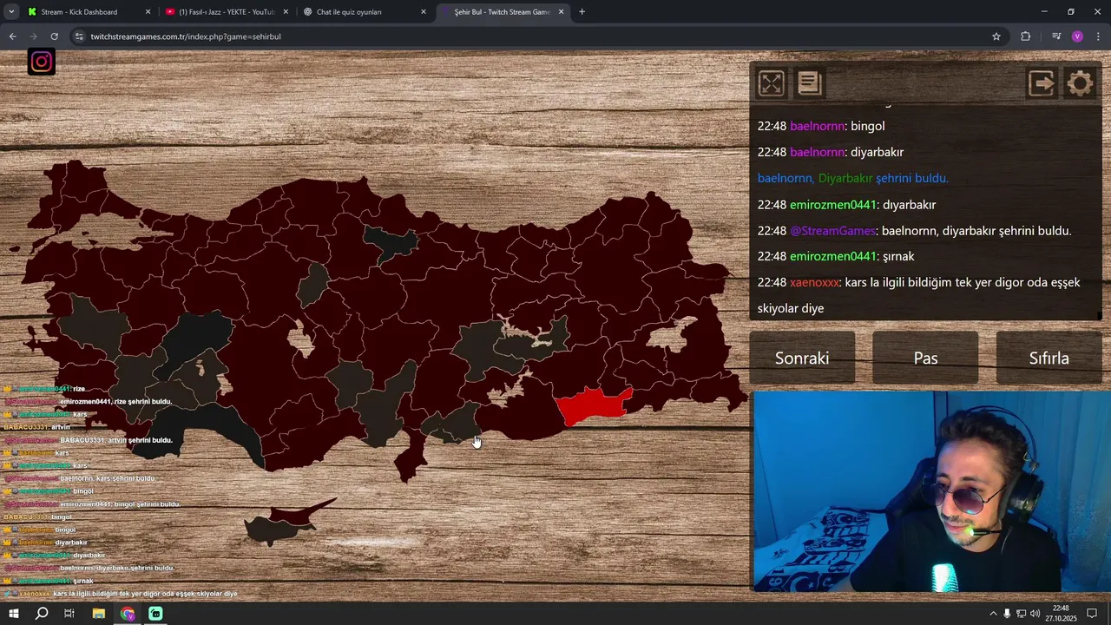Open the media control icon in toolbar
Image resolution: width=1111 pixels, height=625 pixels.
pos(1056,36)
